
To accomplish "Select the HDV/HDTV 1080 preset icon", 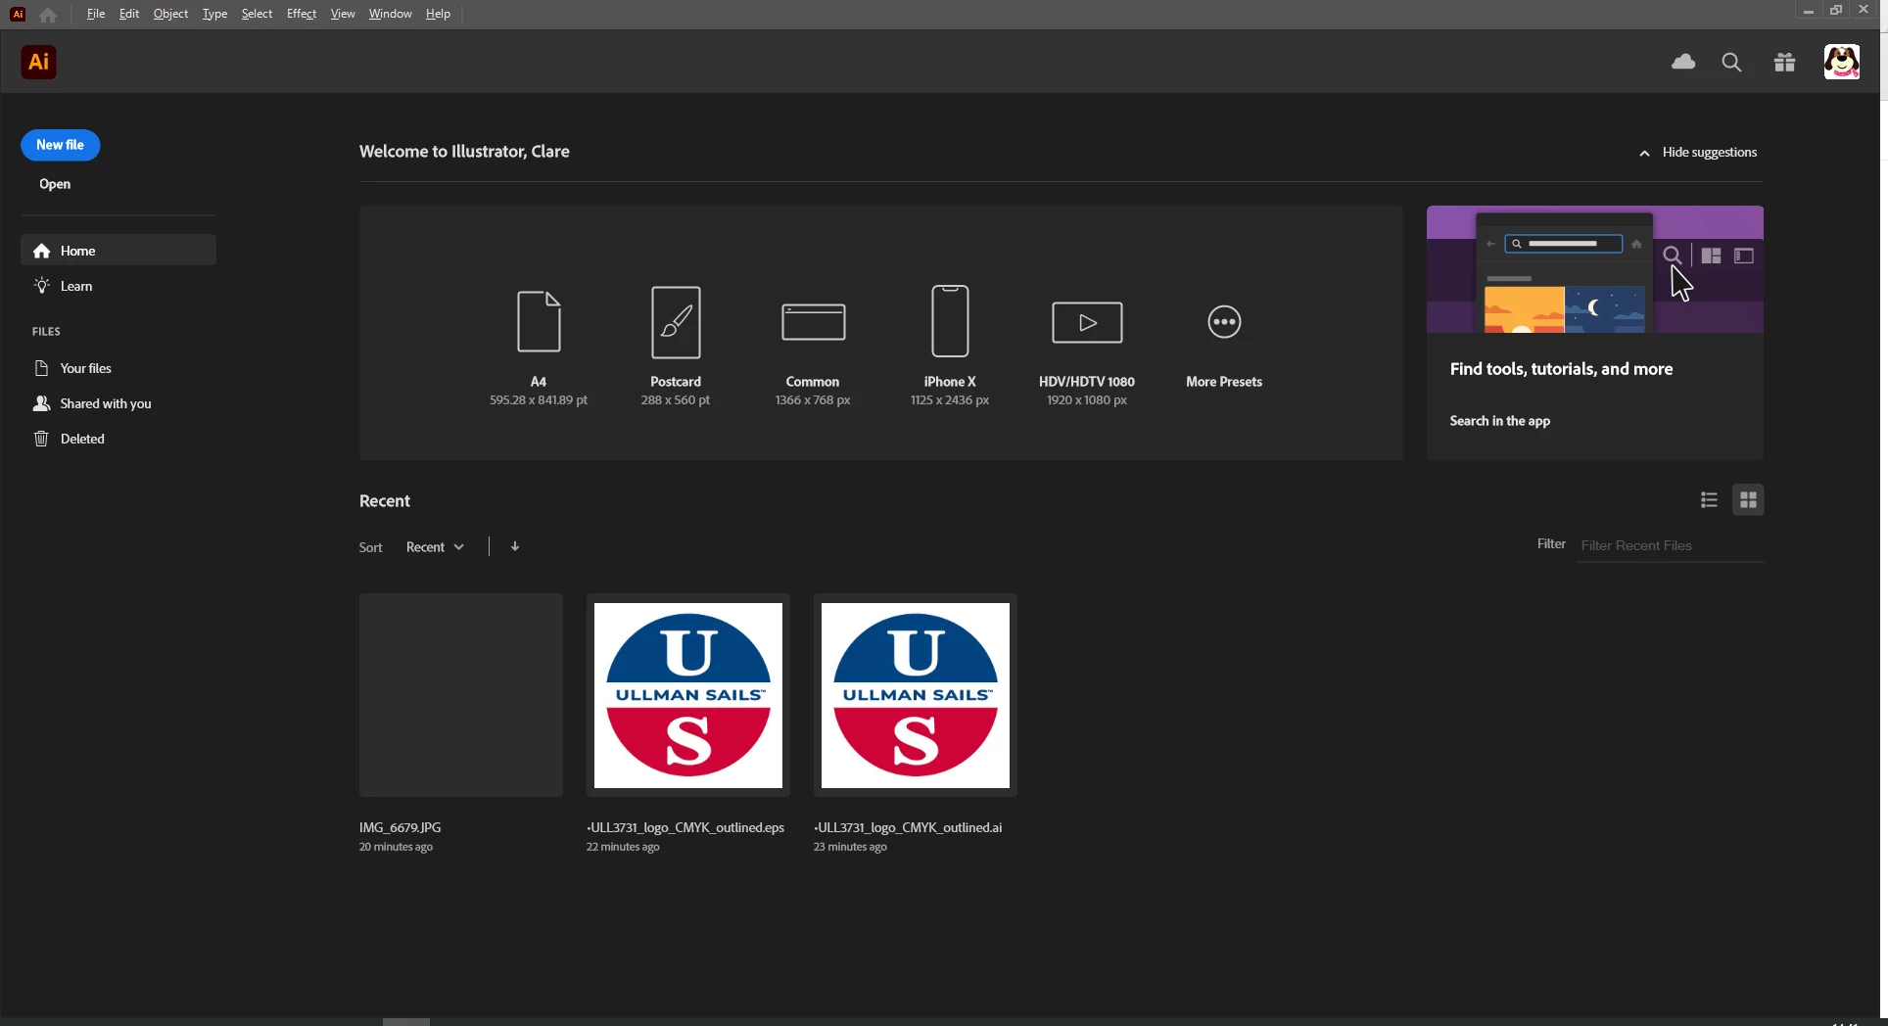I will pos(1087,322).
